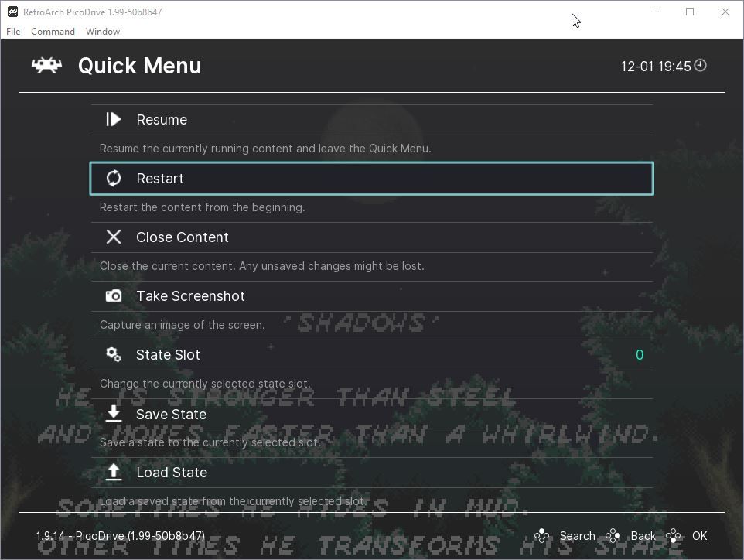This screenshot has height=560, width=744.
Task: Click the State Slot value 0
Action: [x=640, y=354]
